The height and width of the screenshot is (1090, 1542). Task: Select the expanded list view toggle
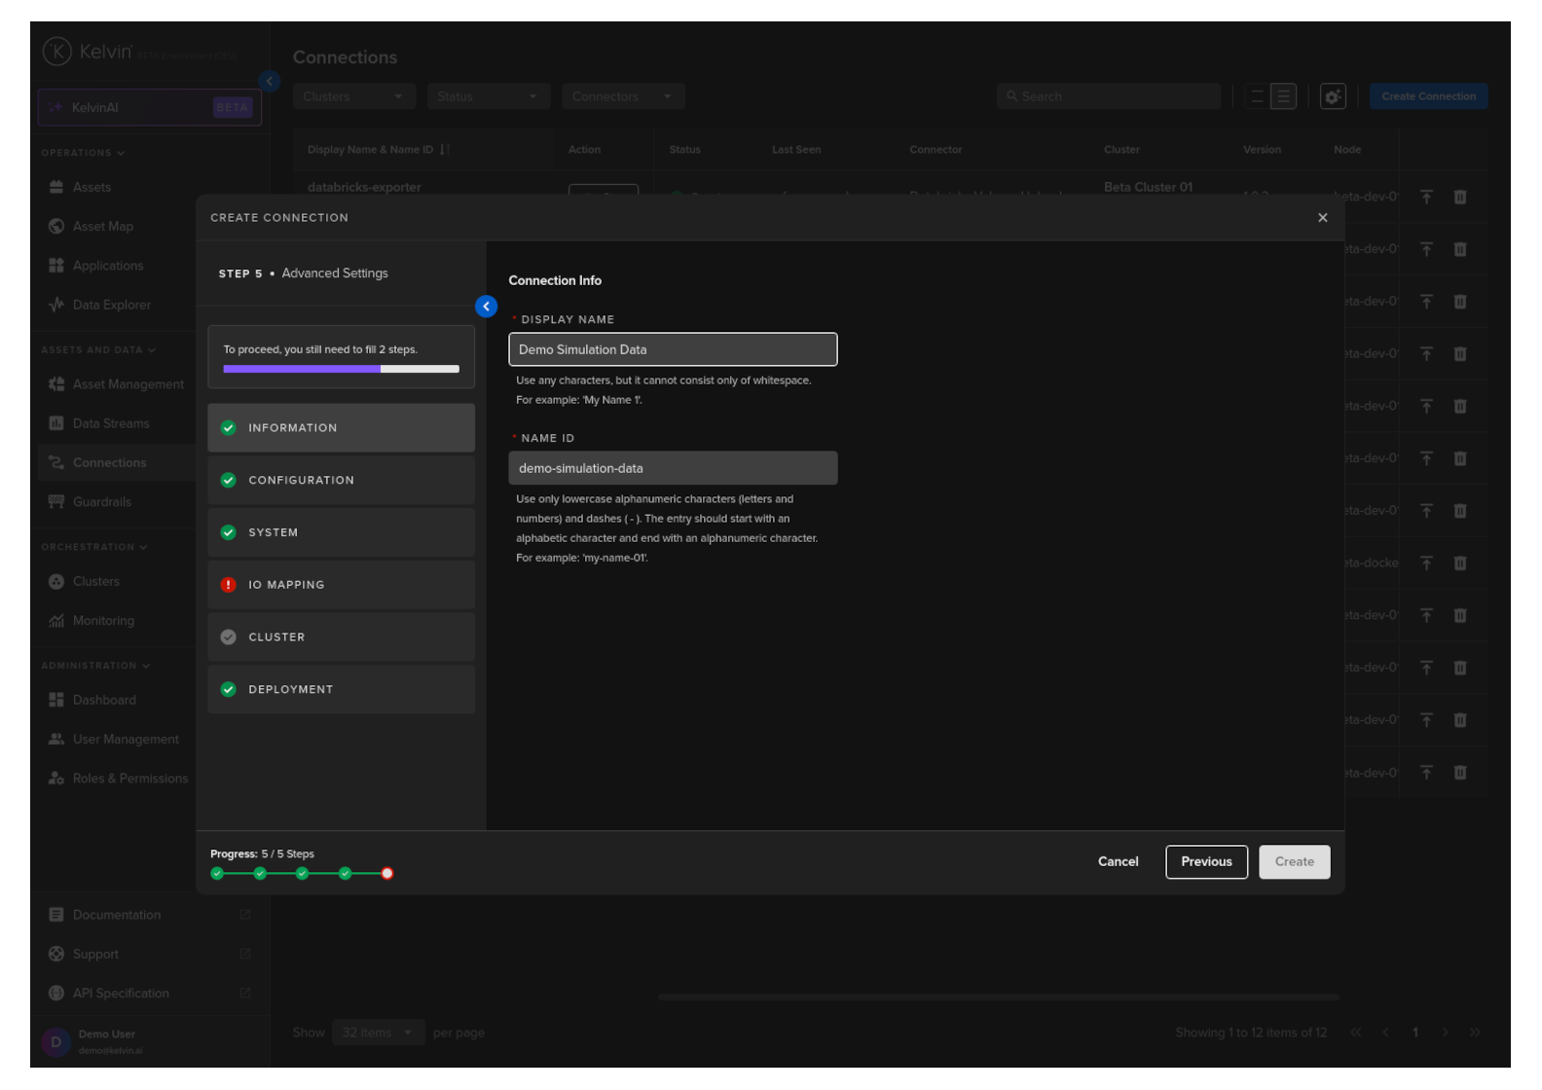[1283, 96]
